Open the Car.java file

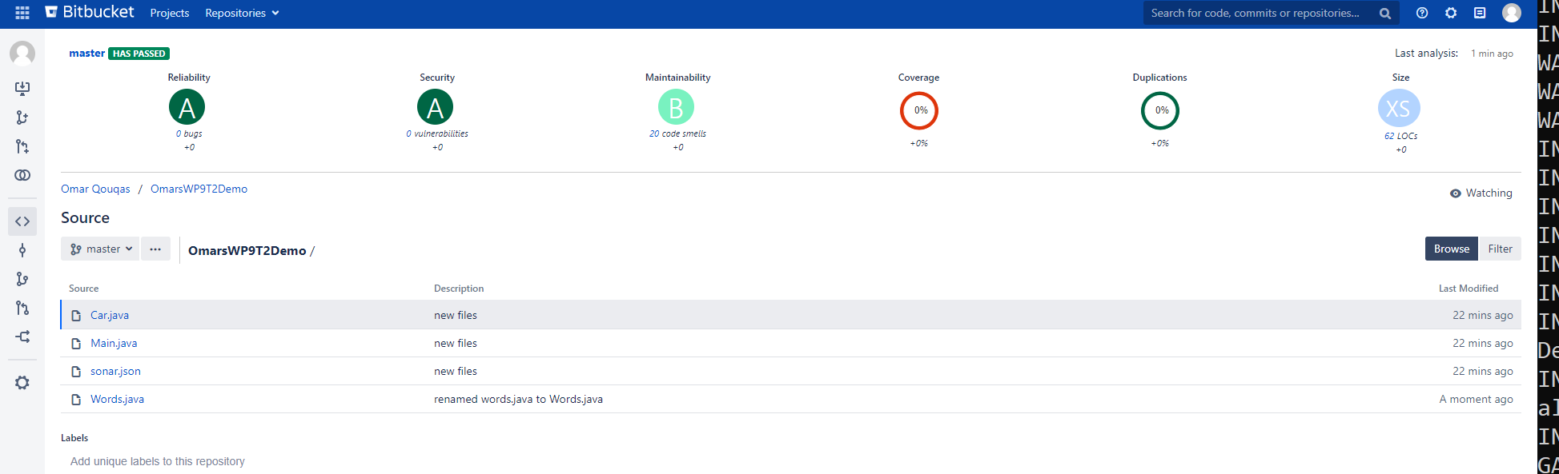[x=110, y=315]
